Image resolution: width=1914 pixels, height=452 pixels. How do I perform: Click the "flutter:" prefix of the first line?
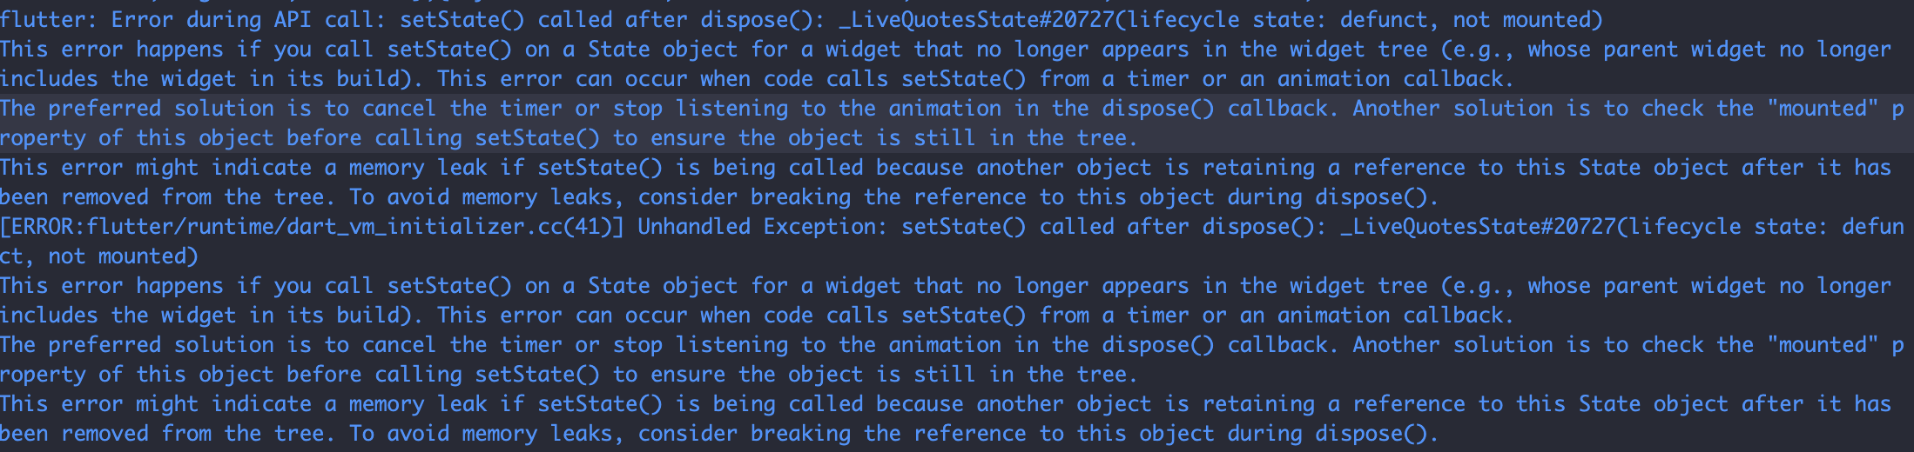49,20
